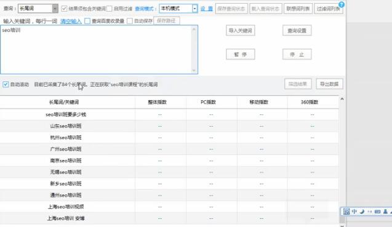Click the seo培训 text in input box

click(11, 30)
